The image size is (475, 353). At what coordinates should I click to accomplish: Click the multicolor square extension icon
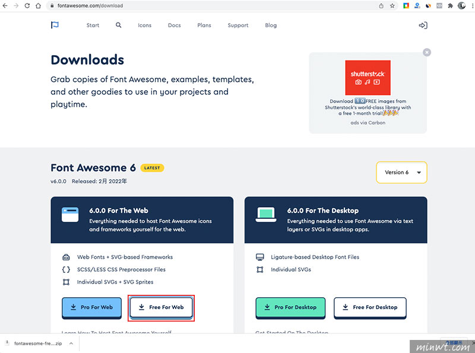(x=406, y=6)
